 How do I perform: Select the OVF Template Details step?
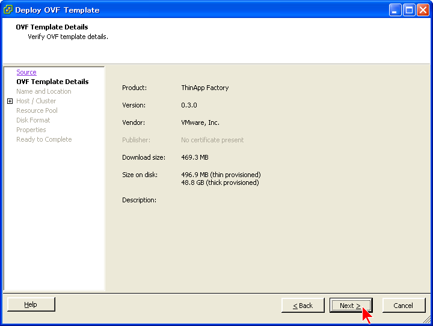click(52, 82)
